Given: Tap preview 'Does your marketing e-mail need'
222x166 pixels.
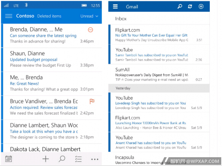Looking at the screenshot, I should click(x=152, y=80).
